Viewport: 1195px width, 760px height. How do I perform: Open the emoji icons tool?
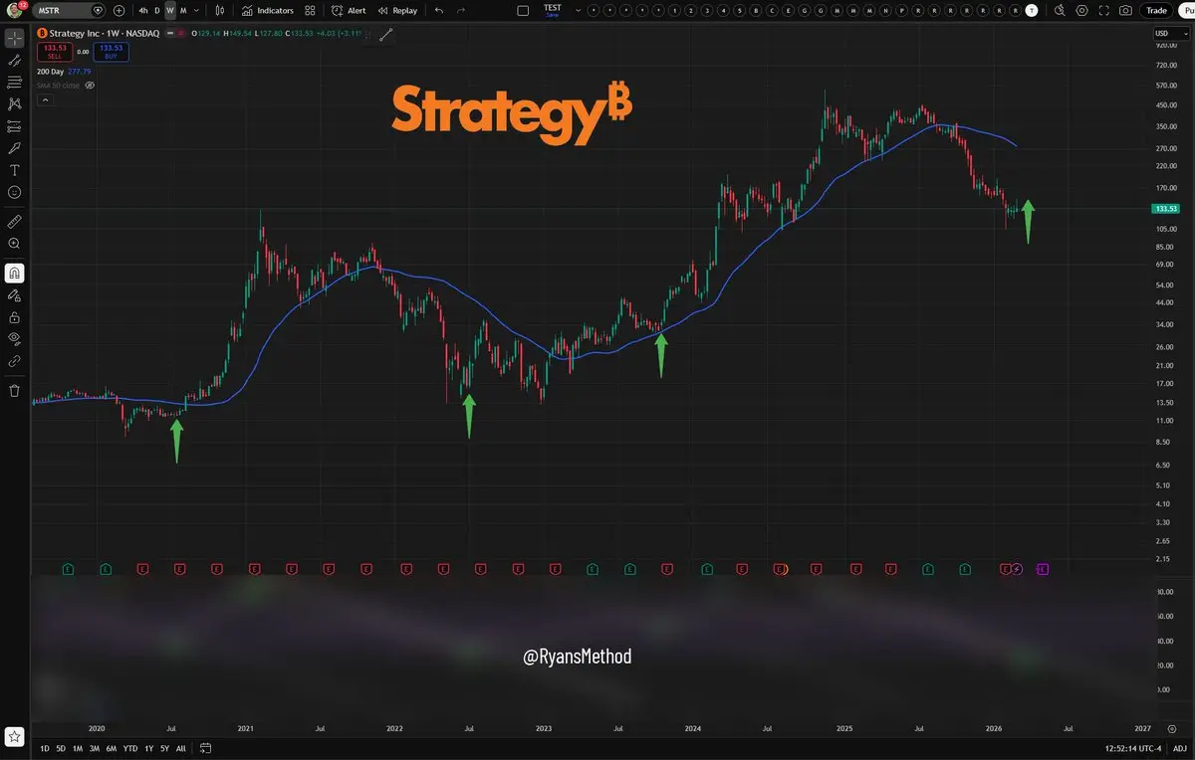click(15, 192)
